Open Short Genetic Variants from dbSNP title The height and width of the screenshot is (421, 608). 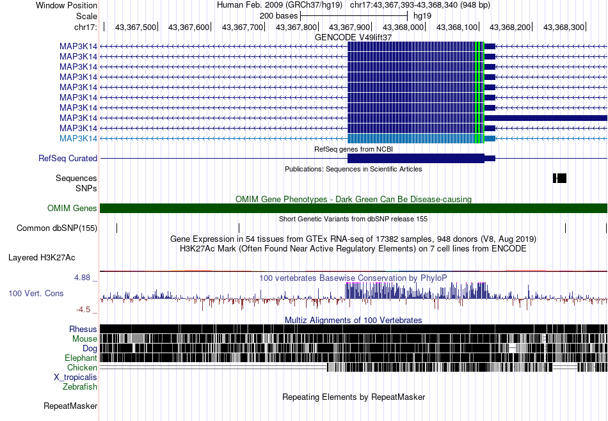[x=353, y=219]
